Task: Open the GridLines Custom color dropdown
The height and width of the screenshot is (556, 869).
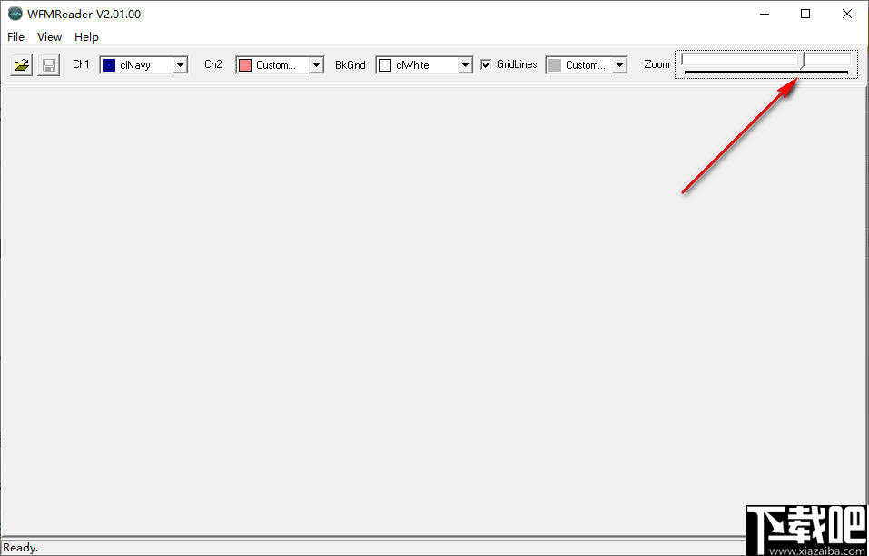Action: 618,64
